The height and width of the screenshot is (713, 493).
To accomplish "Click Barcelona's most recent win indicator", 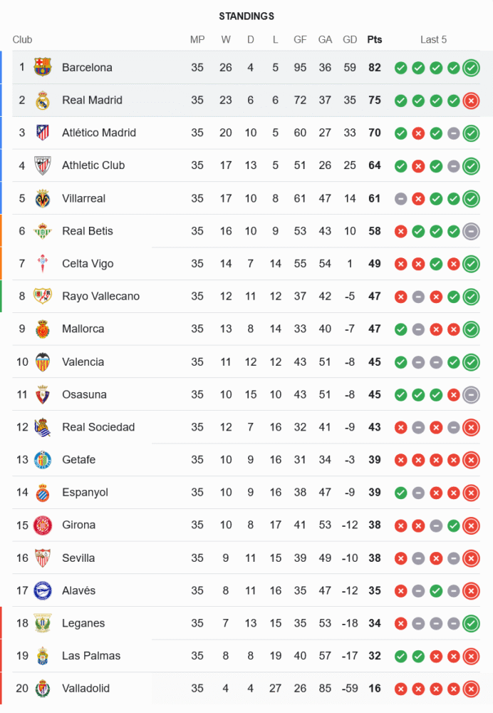I will click(x=470, y=68).
